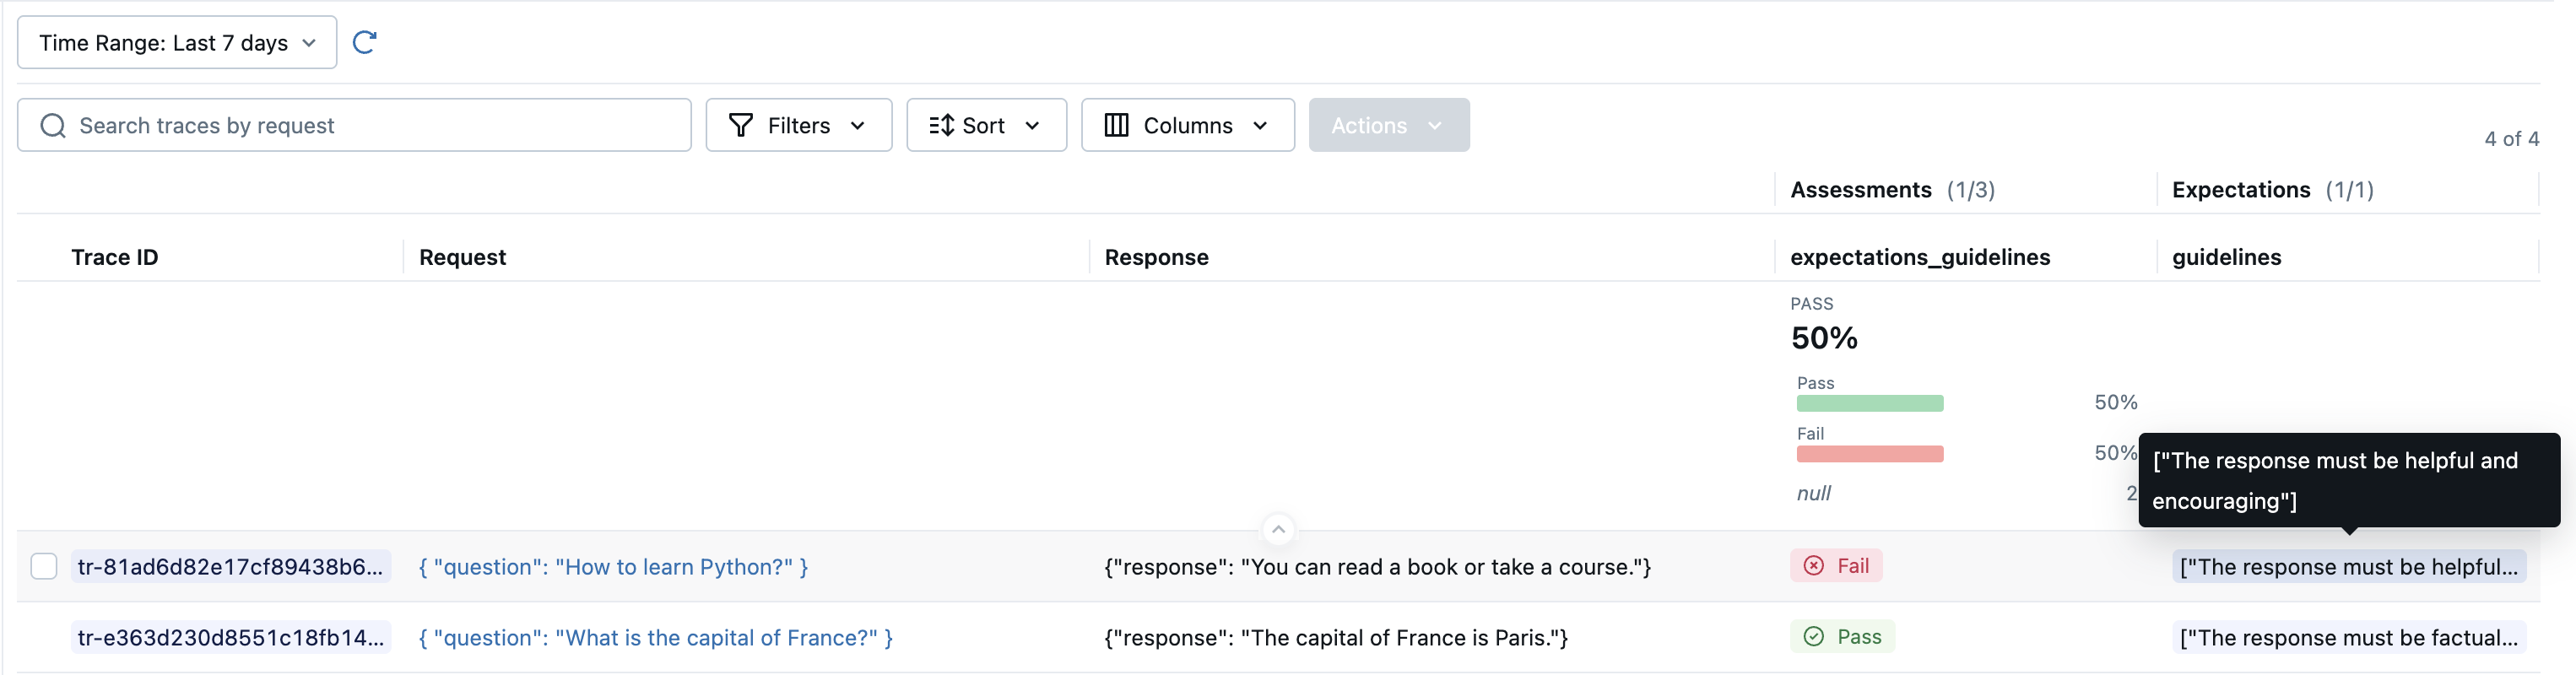Open the "How to learn Python?" request

[x=612, y=567]
